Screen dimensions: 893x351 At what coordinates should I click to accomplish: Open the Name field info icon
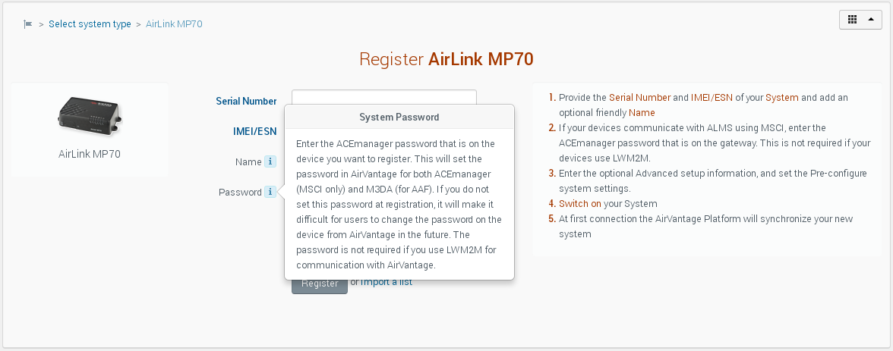tap(270, 161)
